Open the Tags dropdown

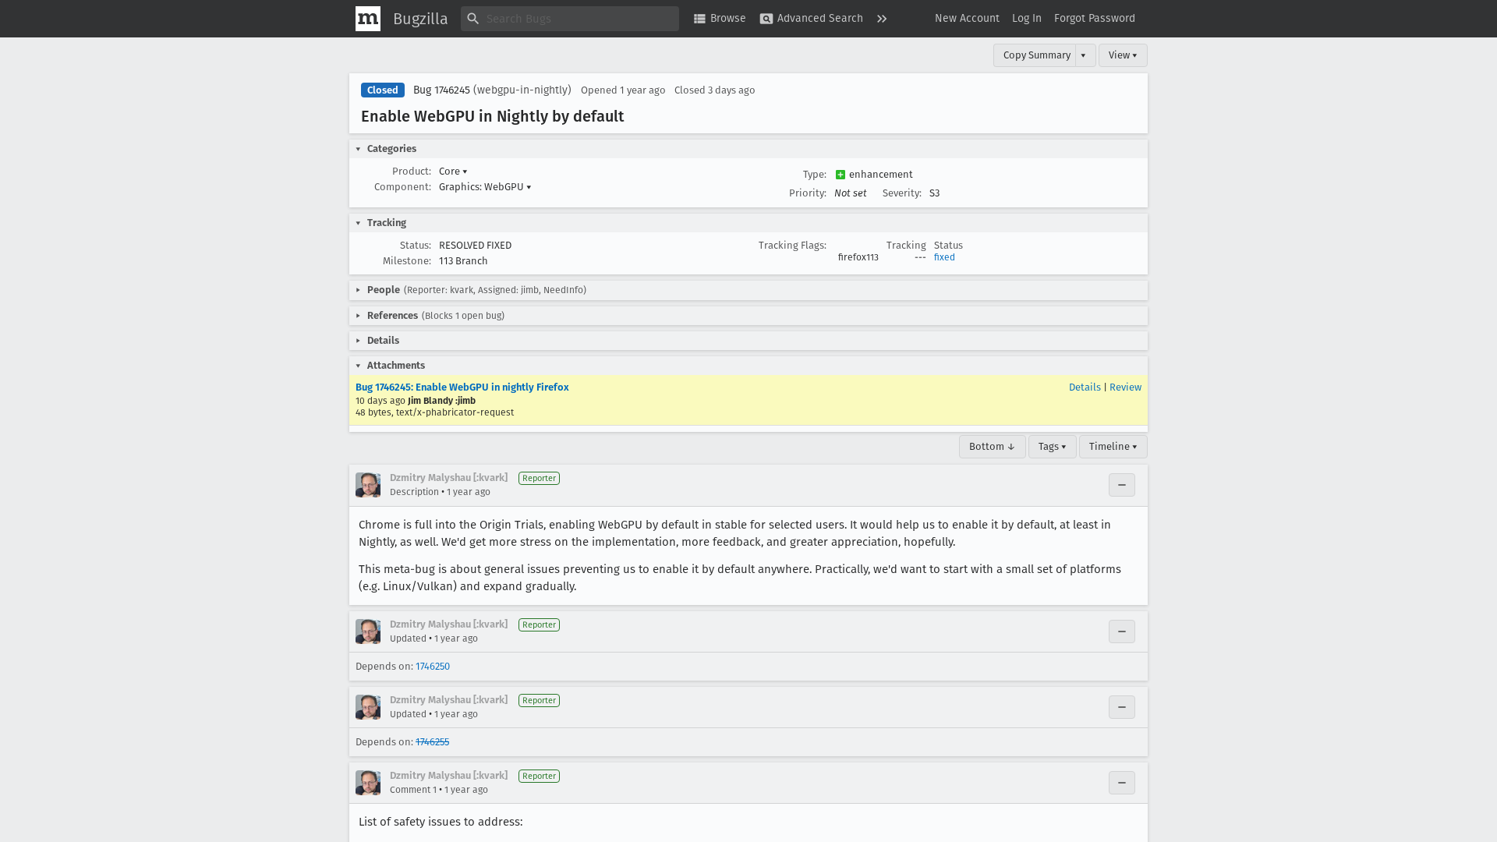(x=1052, y=447)
